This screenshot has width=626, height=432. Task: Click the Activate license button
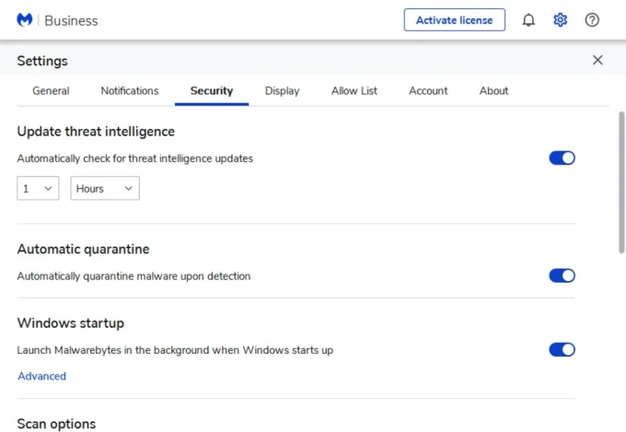pyautogui.click(x=454, y=20)
